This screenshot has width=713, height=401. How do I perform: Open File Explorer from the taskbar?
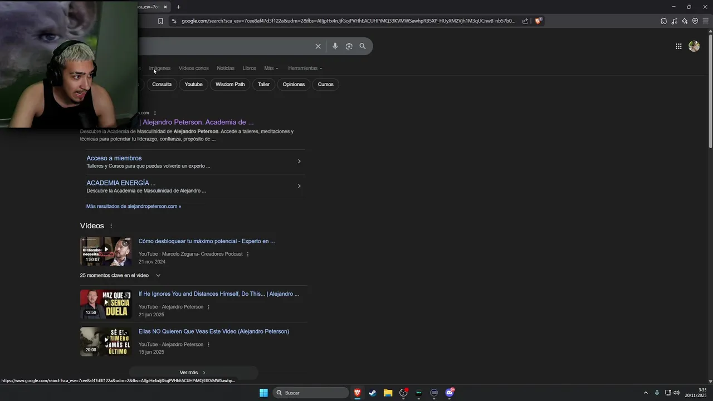click(388, 393)
